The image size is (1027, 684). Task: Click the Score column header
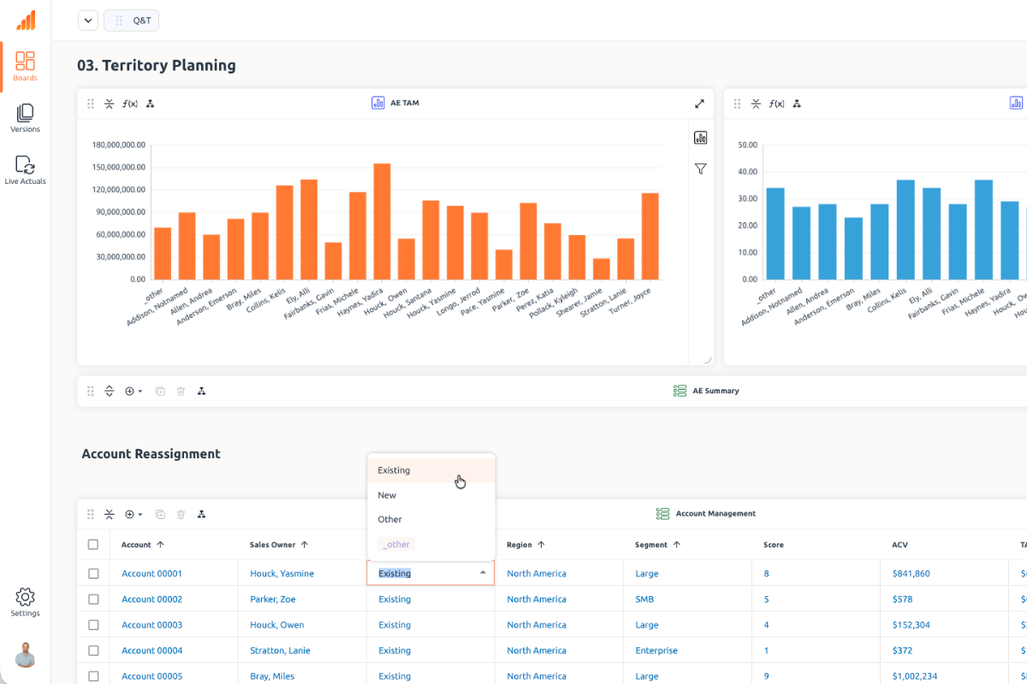pyautogui.click(x=774, y=545)
